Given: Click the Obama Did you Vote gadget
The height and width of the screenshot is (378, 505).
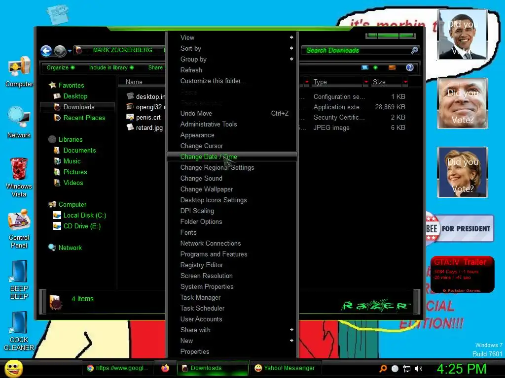Looking at the screenshot, I should tap(463, 34).
